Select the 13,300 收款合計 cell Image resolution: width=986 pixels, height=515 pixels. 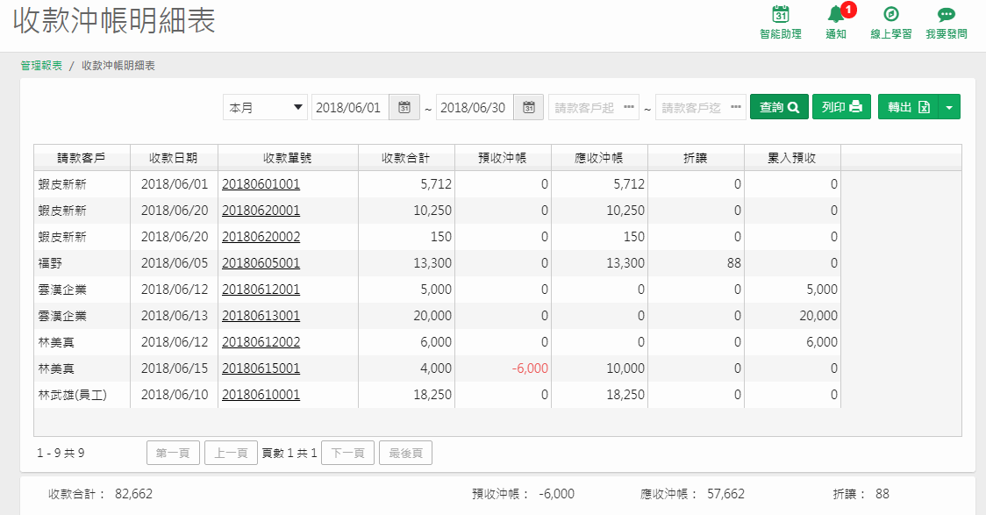pos(406,263)
